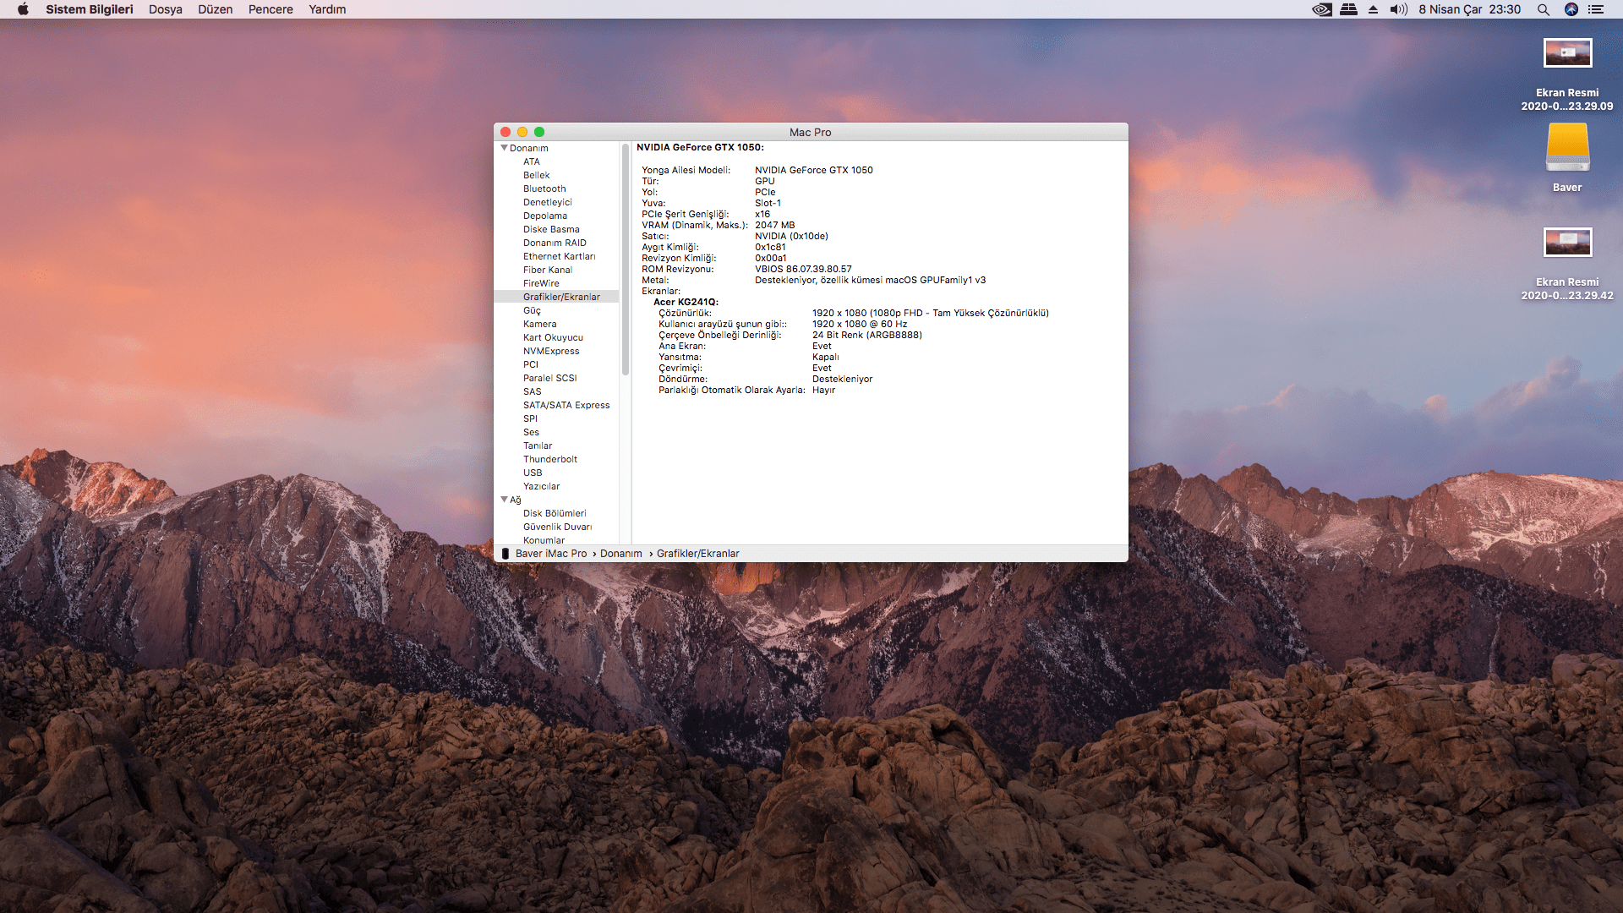Collapse the Ağ tree section
Image resolution: width=1623 pixels, height=913 pixels.
tap(505, 500)
